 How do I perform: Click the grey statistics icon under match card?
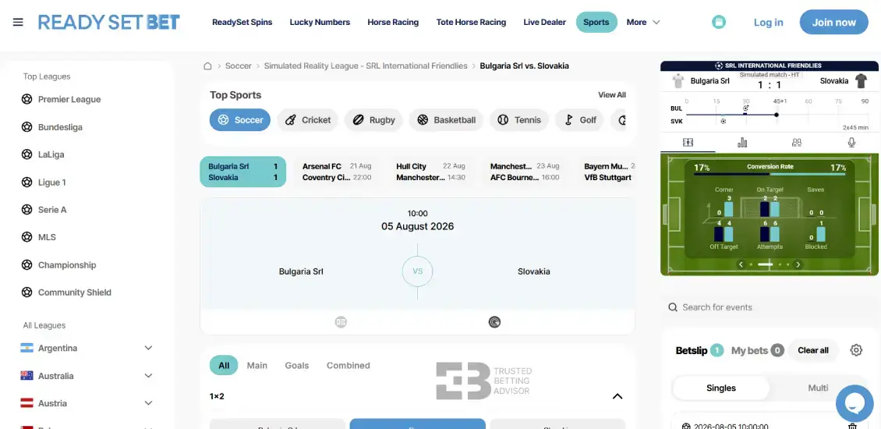[341, 322]
